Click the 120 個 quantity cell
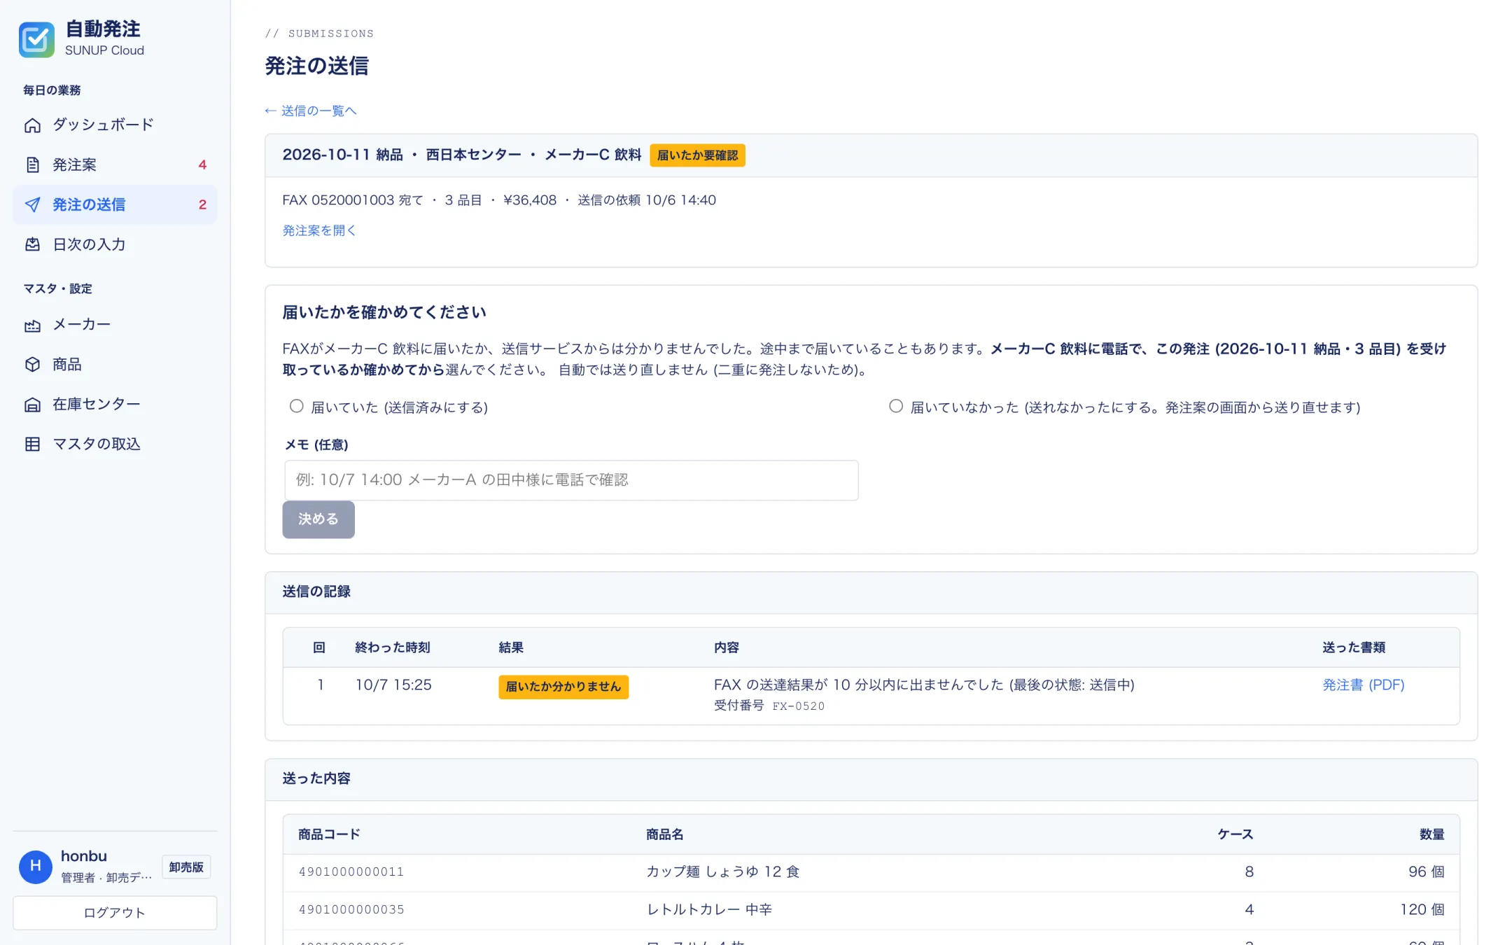Screen dimensions: 1512x945 1422,910
